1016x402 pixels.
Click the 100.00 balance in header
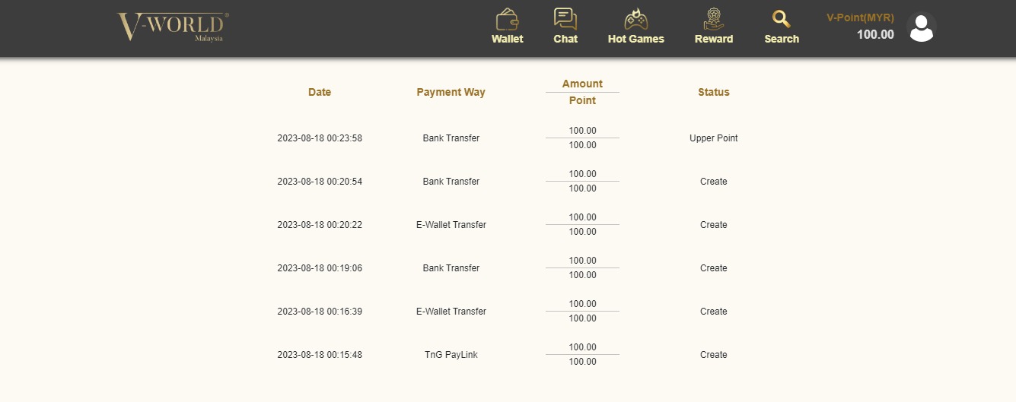click(875, 34)
